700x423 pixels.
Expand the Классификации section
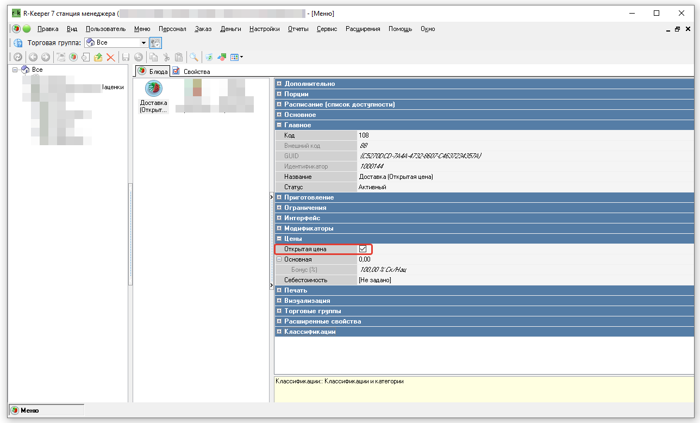coord(279,332)
